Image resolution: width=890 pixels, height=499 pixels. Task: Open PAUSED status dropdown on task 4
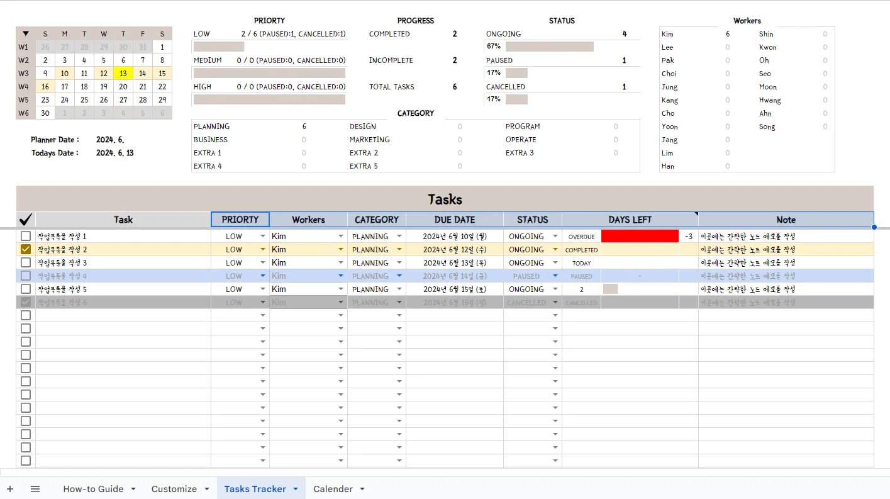coord(555,276)
